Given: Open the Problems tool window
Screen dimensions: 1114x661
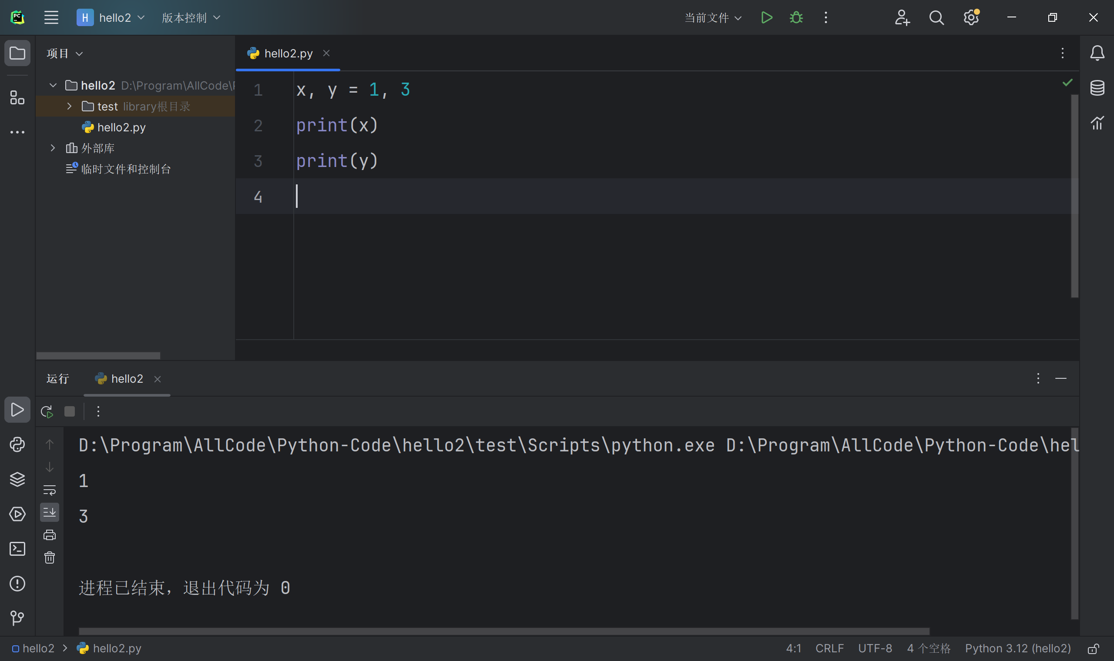Looking at the screenshot, I should click(17, 584).
